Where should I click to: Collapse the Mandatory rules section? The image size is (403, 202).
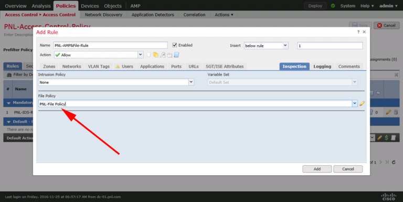coord(9,103)
